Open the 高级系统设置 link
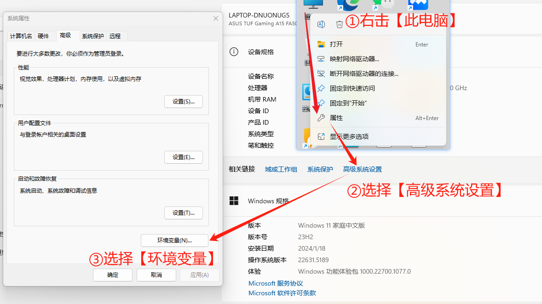Image resolution: width=542 pixels, height=304 pixels. pos(362,169)
